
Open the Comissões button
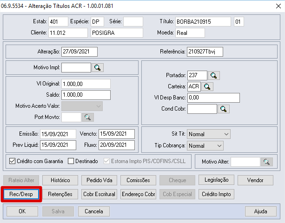tap(139, 180)
